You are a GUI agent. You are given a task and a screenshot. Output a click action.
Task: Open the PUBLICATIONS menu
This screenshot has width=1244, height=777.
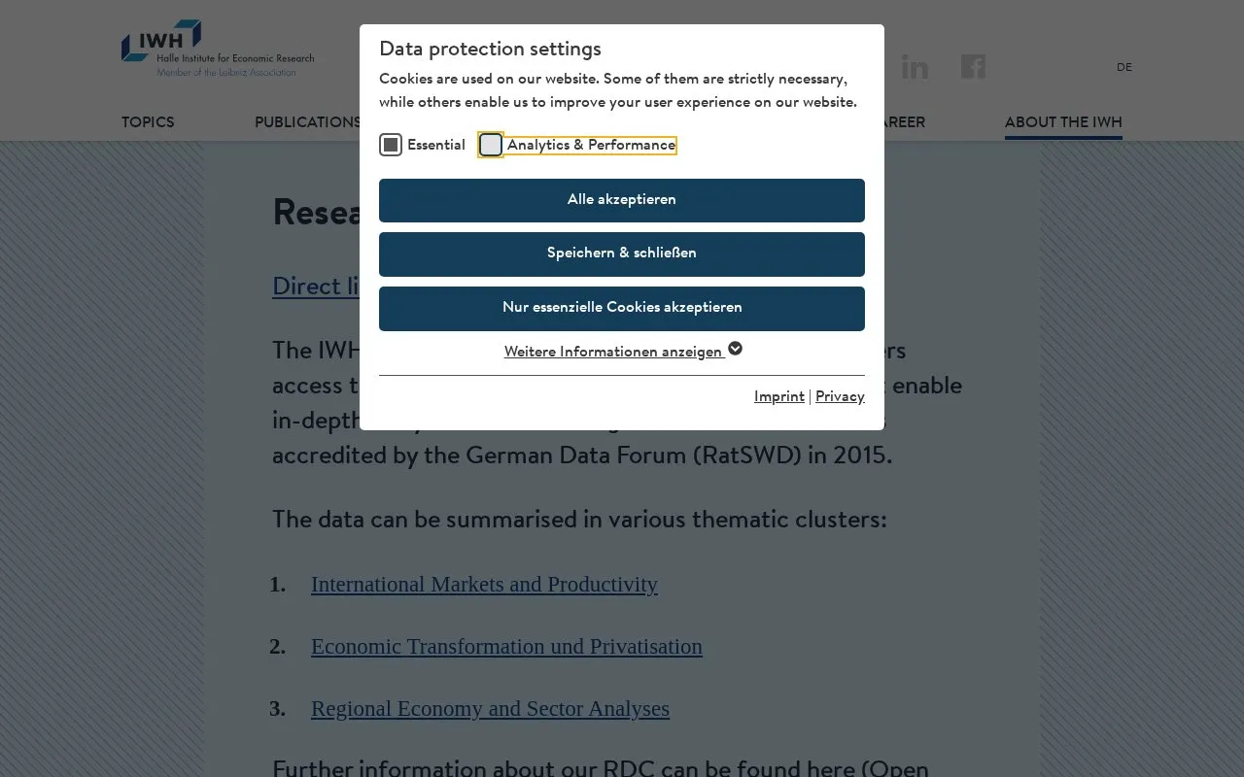click(307, 122)
